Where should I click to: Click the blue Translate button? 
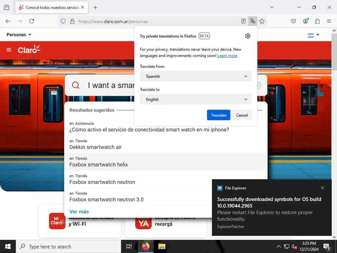click(219, 115)
